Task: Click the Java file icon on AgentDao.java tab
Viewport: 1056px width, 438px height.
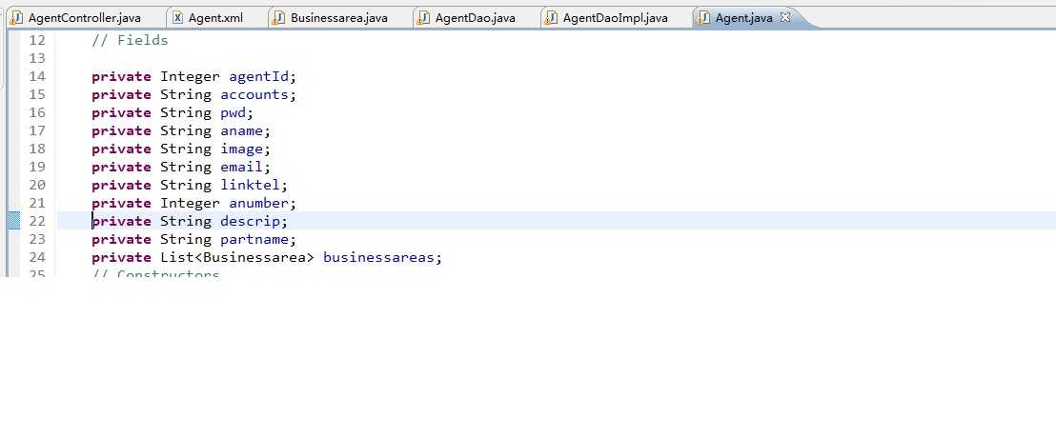Action: coord(423,18)
